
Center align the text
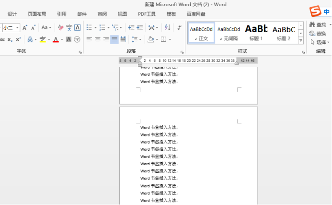98,39
